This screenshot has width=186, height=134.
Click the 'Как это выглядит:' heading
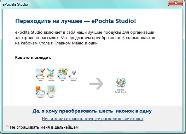coord(33,58)
